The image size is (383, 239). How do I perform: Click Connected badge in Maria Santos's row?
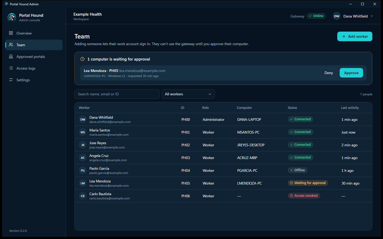[x=300, y=132]
